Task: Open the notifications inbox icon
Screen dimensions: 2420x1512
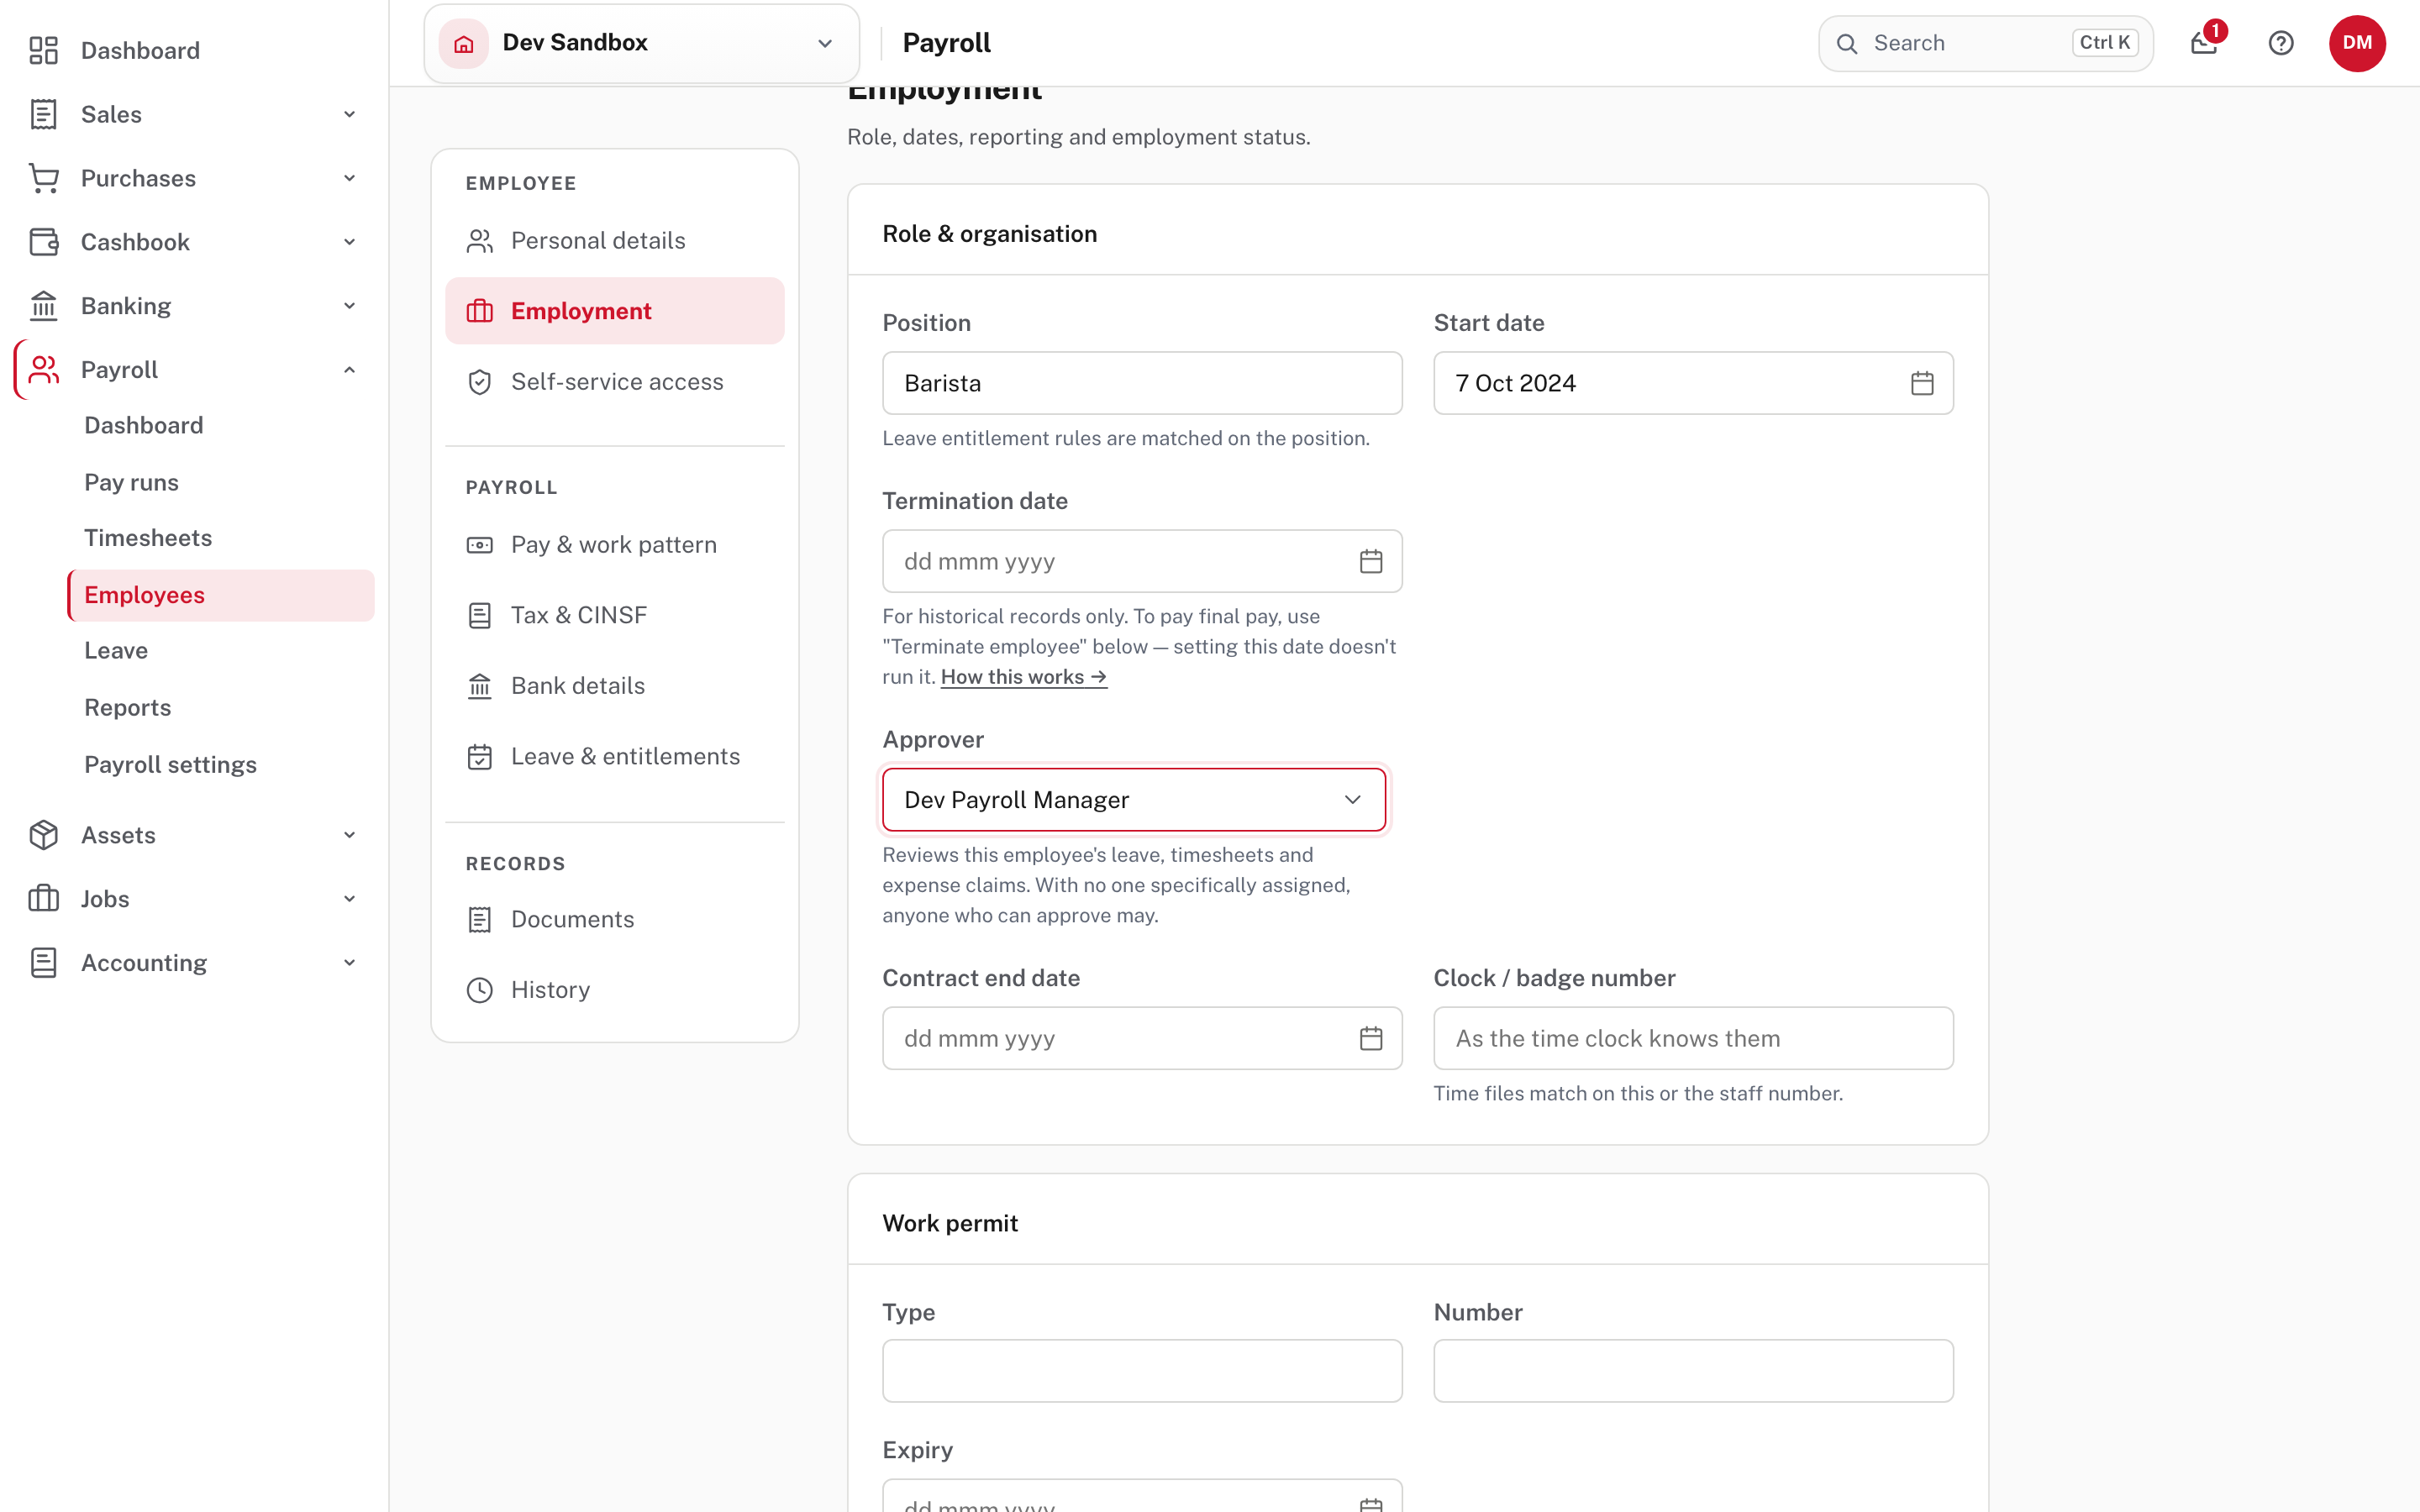Action: [x=2204, y=43]
